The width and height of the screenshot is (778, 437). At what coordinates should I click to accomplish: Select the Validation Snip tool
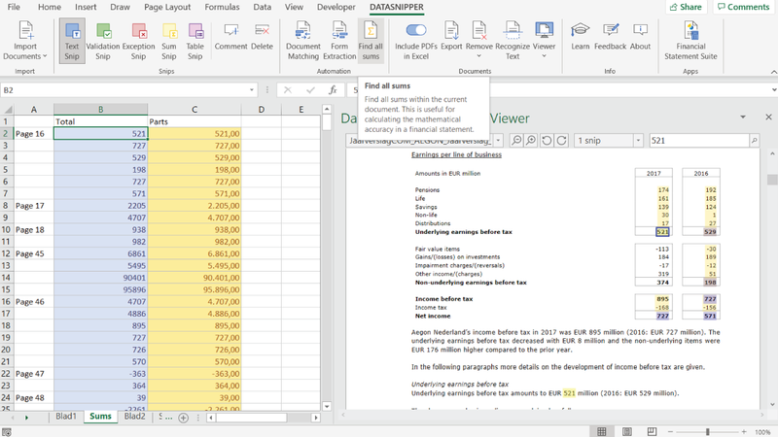(102, 39)
